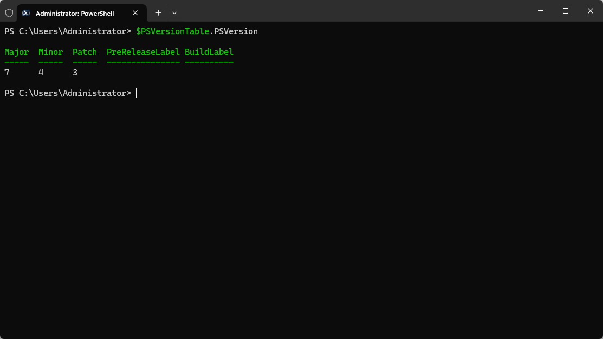The height and width of the screenshot is (339, 603).
Task: Click the Major column header
Action: [x=16, y=52]
